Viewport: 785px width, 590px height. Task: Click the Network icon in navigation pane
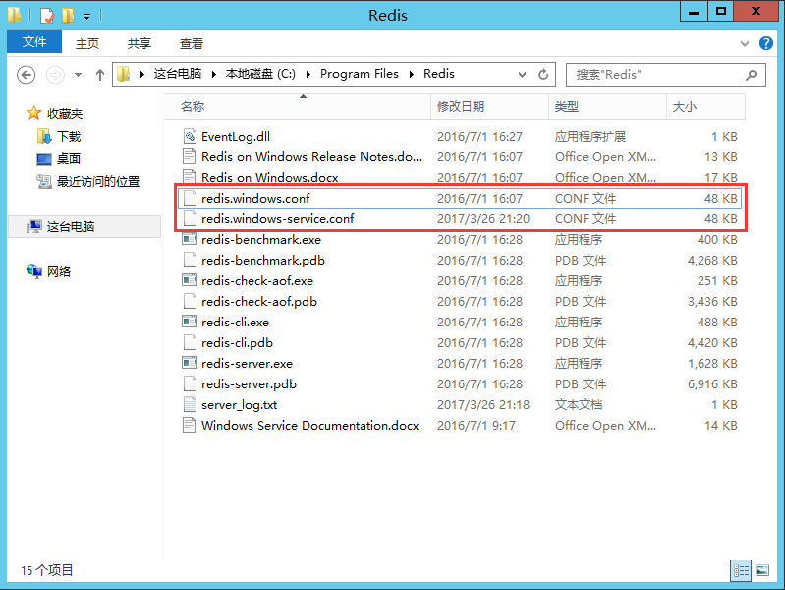click(x=34, y=271)
